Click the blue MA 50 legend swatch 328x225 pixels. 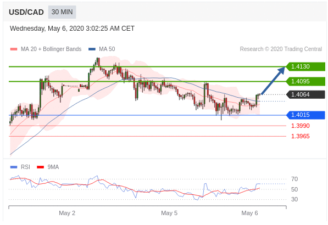(92, 49)
